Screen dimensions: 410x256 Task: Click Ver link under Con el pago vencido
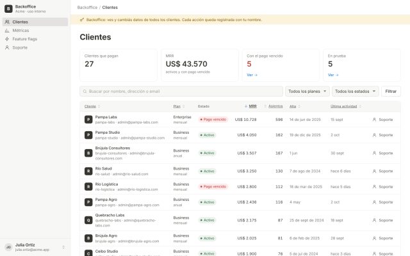tap(252, 75)
